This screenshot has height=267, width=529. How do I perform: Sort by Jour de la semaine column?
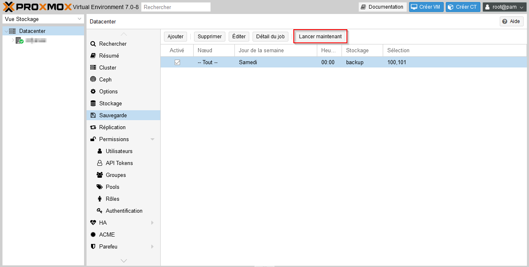pos(261,50)
